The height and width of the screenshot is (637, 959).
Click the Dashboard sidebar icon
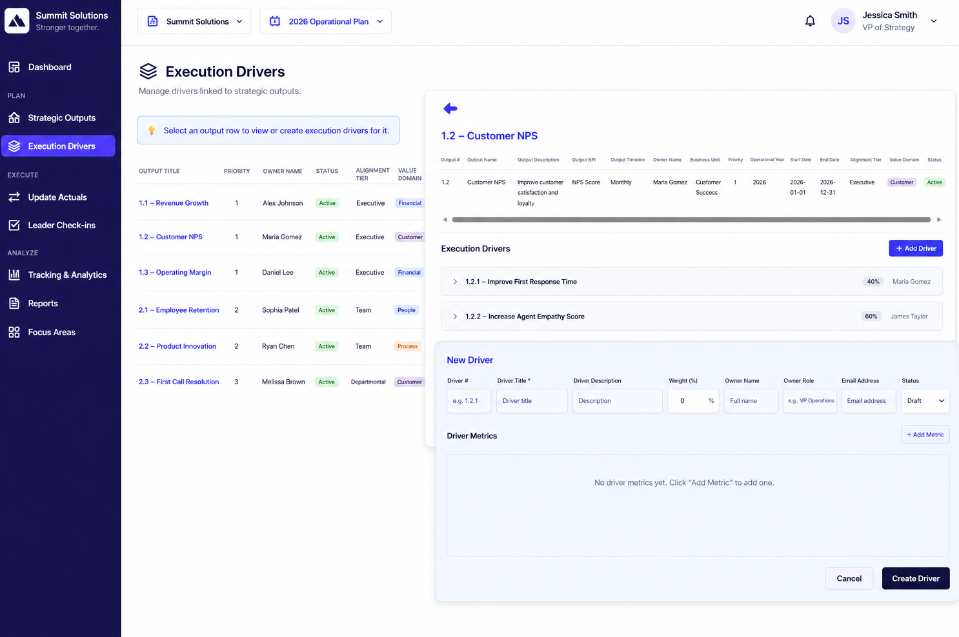pyautogui.click(x=14, y=67)
